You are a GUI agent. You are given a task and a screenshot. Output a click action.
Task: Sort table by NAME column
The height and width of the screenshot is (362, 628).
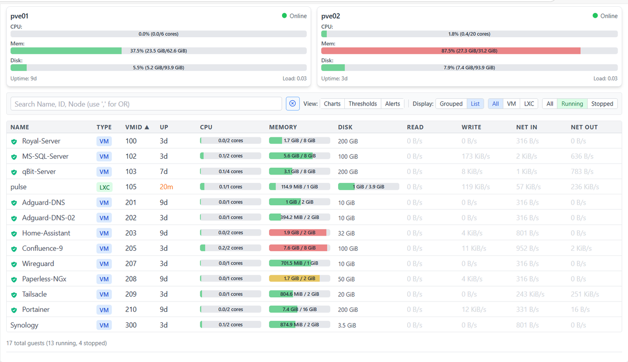[20, 127]
